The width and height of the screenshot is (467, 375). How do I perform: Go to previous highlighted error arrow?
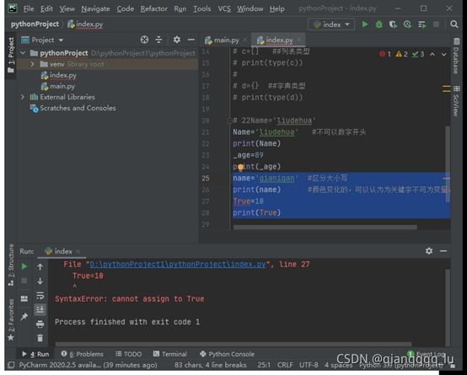[x=432, y=55]
